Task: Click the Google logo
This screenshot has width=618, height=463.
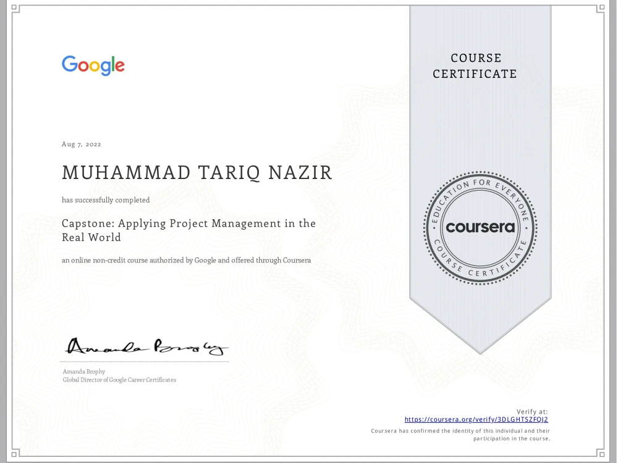Action: [x=93, y=65]
